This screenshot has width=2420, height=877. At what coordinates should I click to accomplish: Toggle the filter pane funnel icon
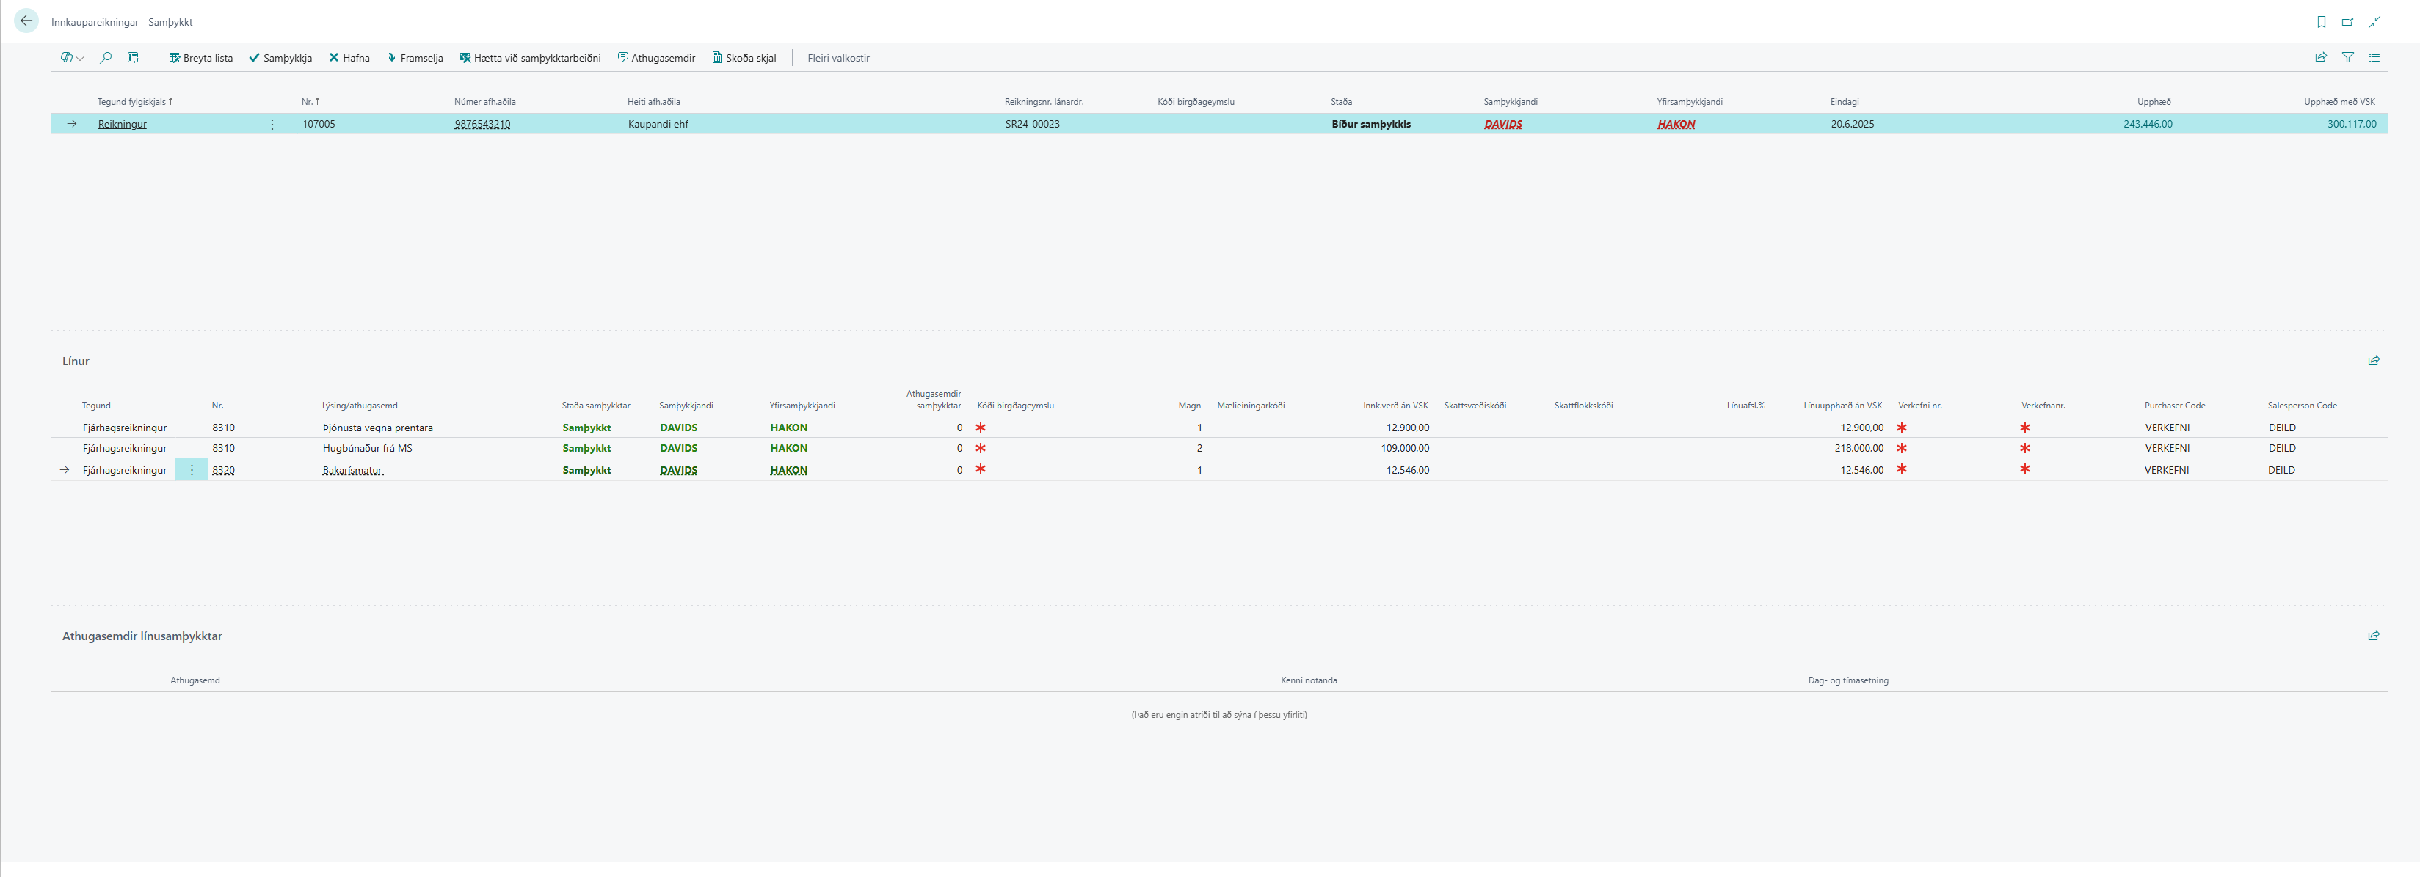2347,57
